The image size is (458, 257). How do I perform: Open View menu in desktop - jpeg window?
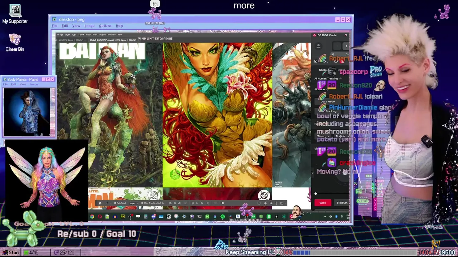76,26
